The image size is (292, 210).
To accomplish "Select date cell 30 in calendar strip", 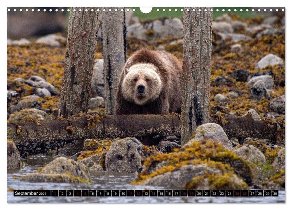I will pos(275,193).
